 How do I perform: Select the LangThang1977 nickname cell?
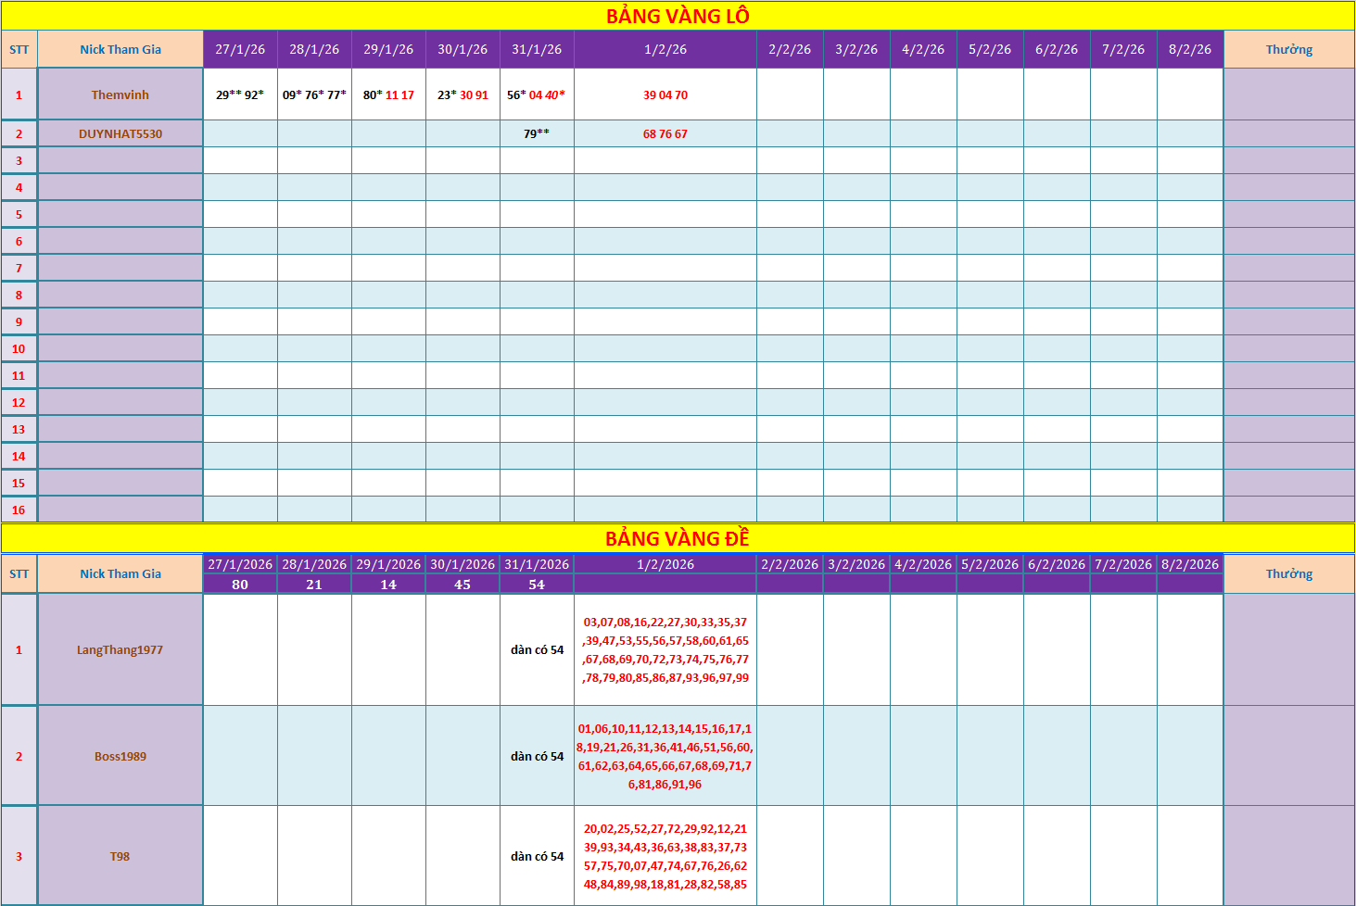click(120, 649)
